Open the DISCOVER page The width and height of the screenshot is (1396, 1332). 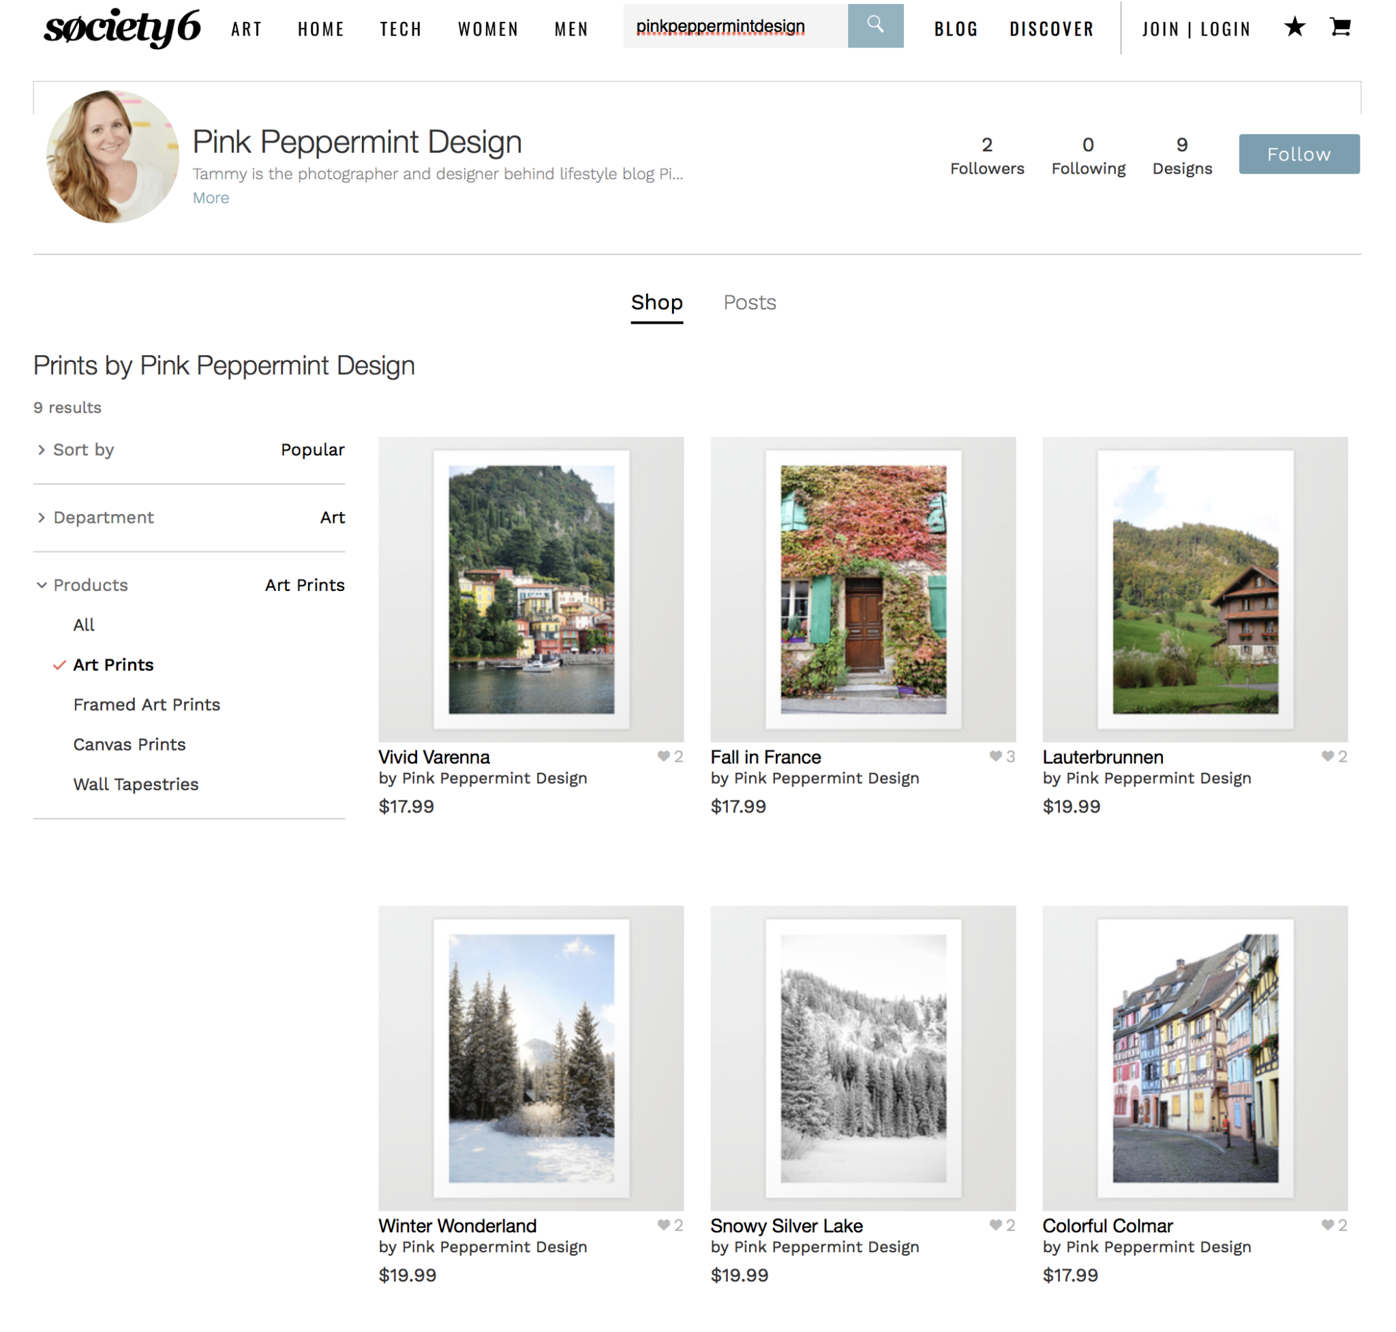point(1051,29)
